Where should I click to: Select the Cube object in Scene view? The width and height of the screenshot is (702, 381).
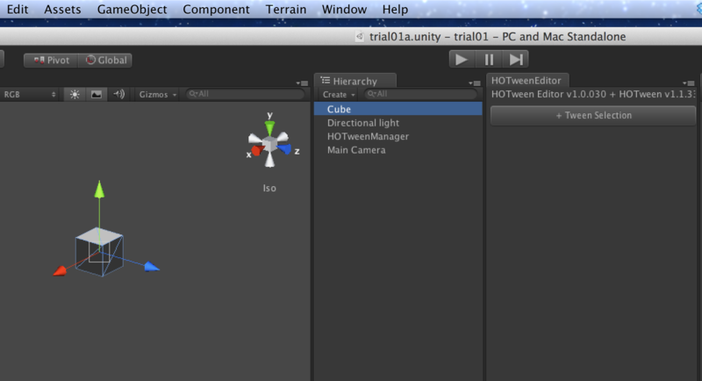[99, 252]
